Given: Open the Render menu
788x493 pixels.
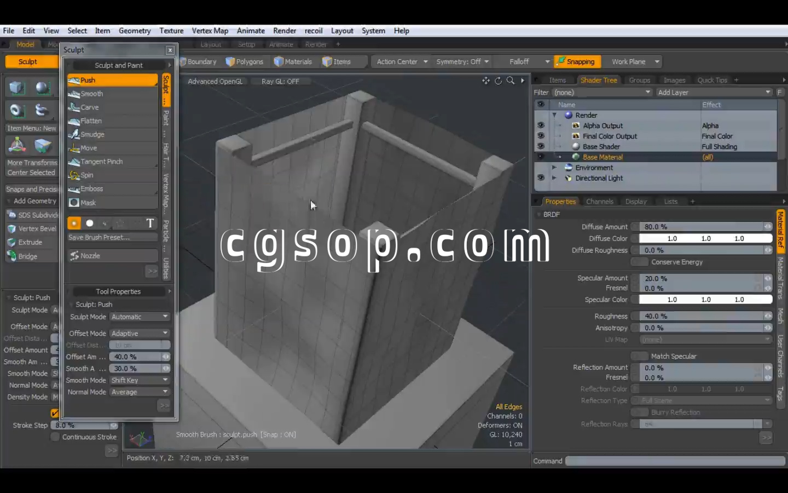Looking at the screenshot, I should (x=285, y=31).
